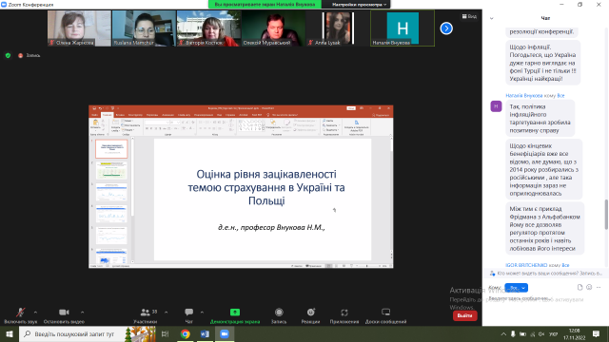Click the green Демонстрация экрана share icon

coord(235,313)
